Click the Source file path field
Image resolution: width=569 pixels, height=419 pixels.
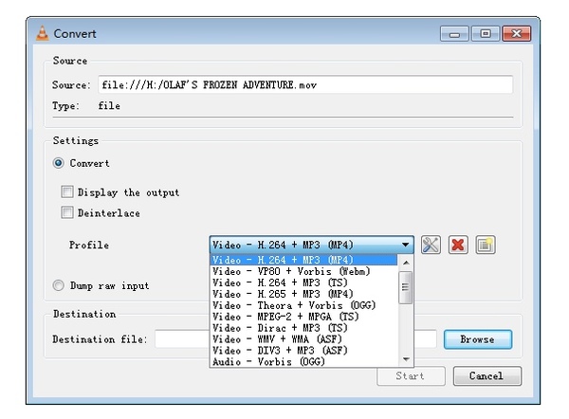(x=305, y=84)
